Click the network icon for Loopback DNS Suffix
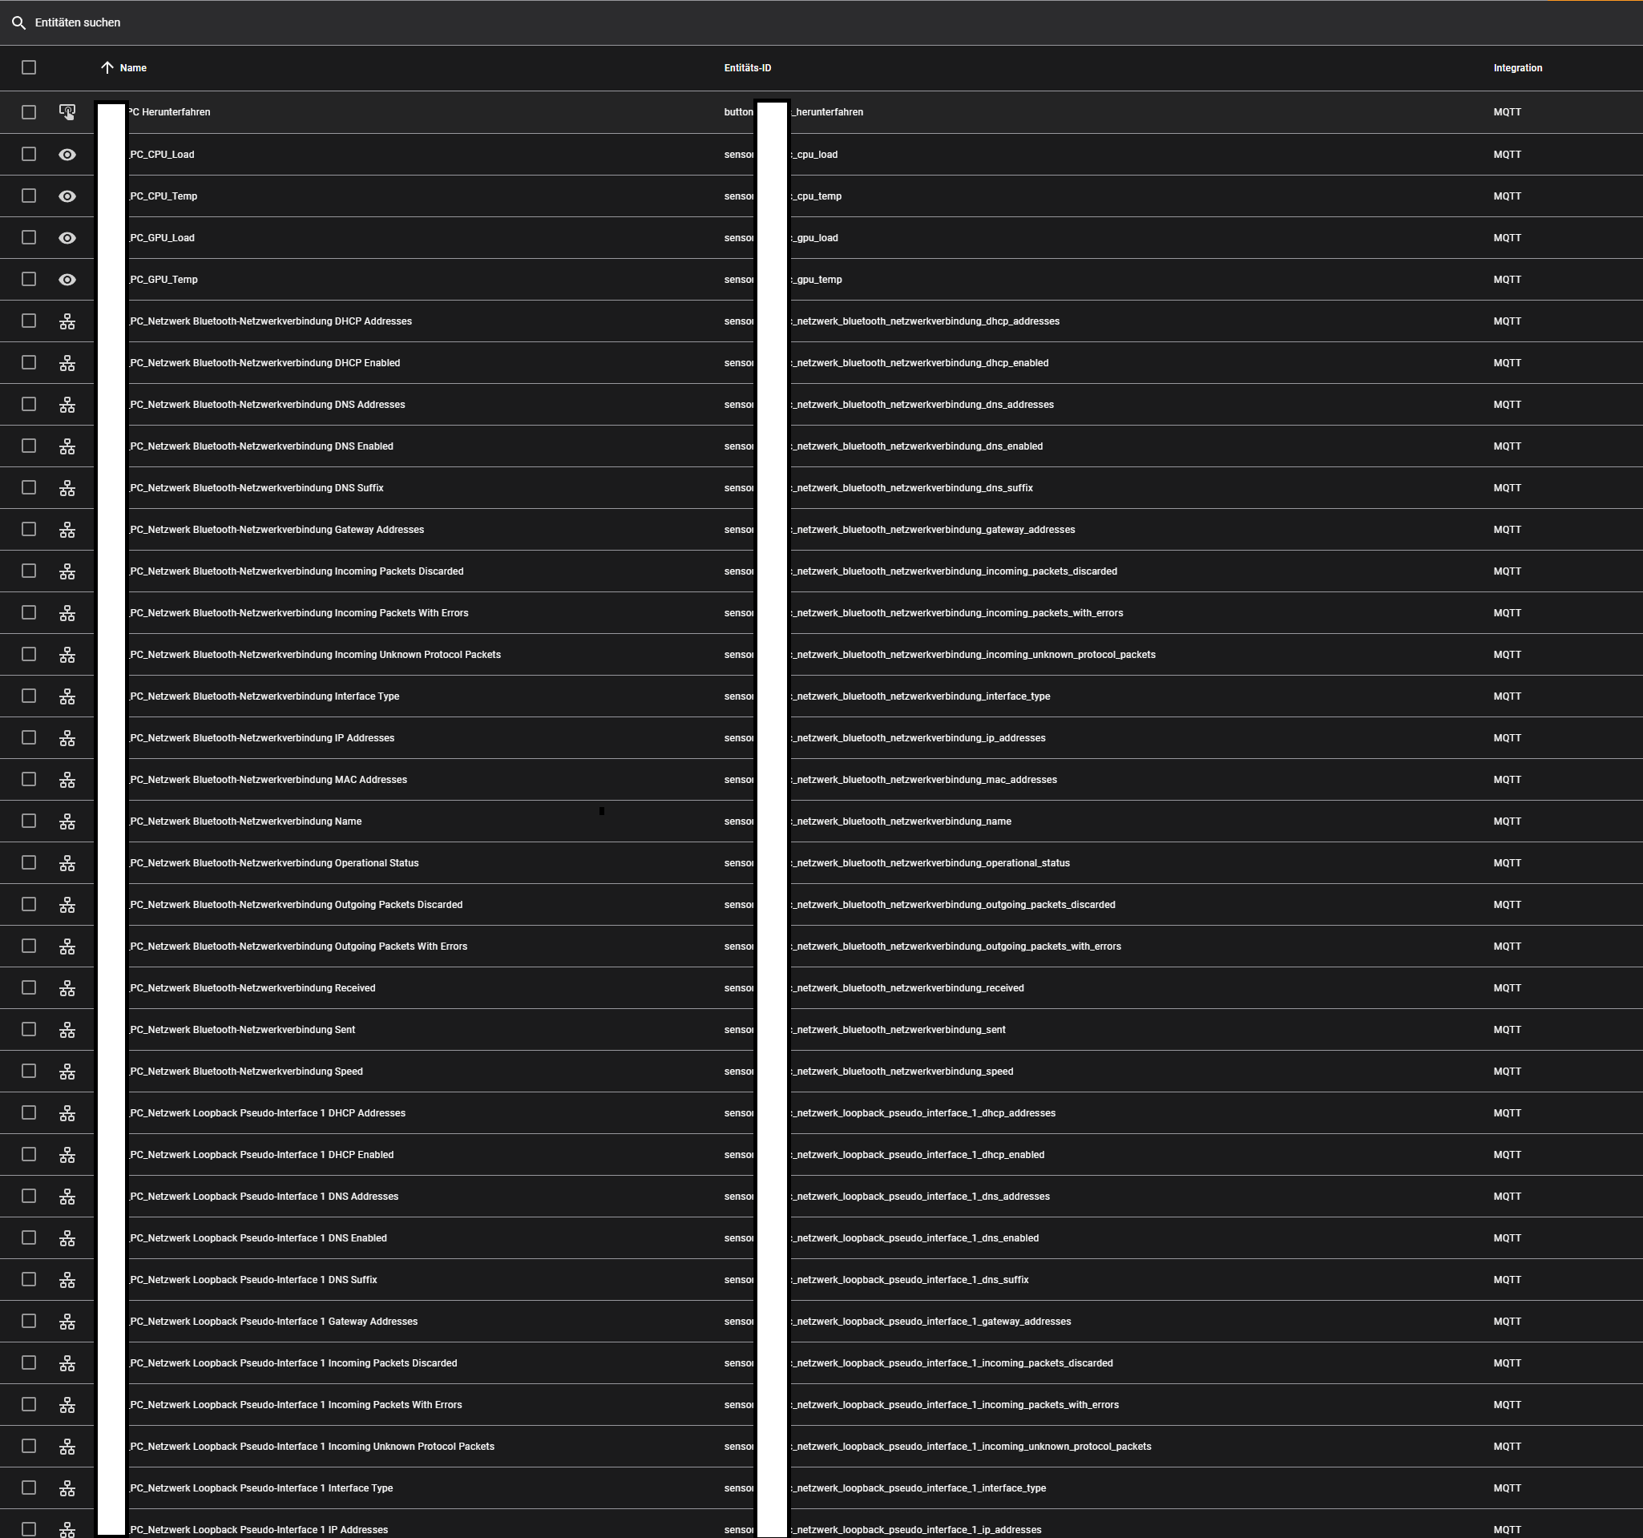The image size is (1643, 1538). 67,1280
